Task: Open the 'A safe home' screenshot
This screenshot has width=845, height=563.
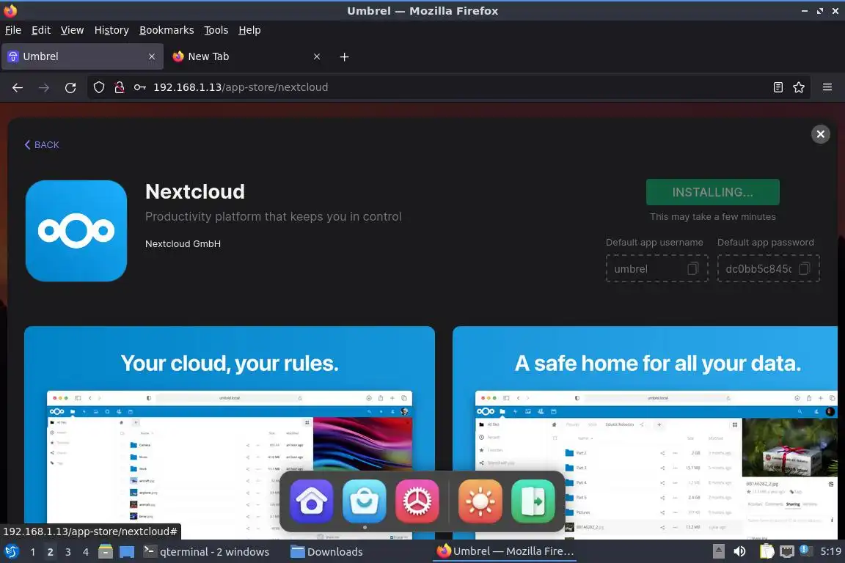Action: coord(645,432)
